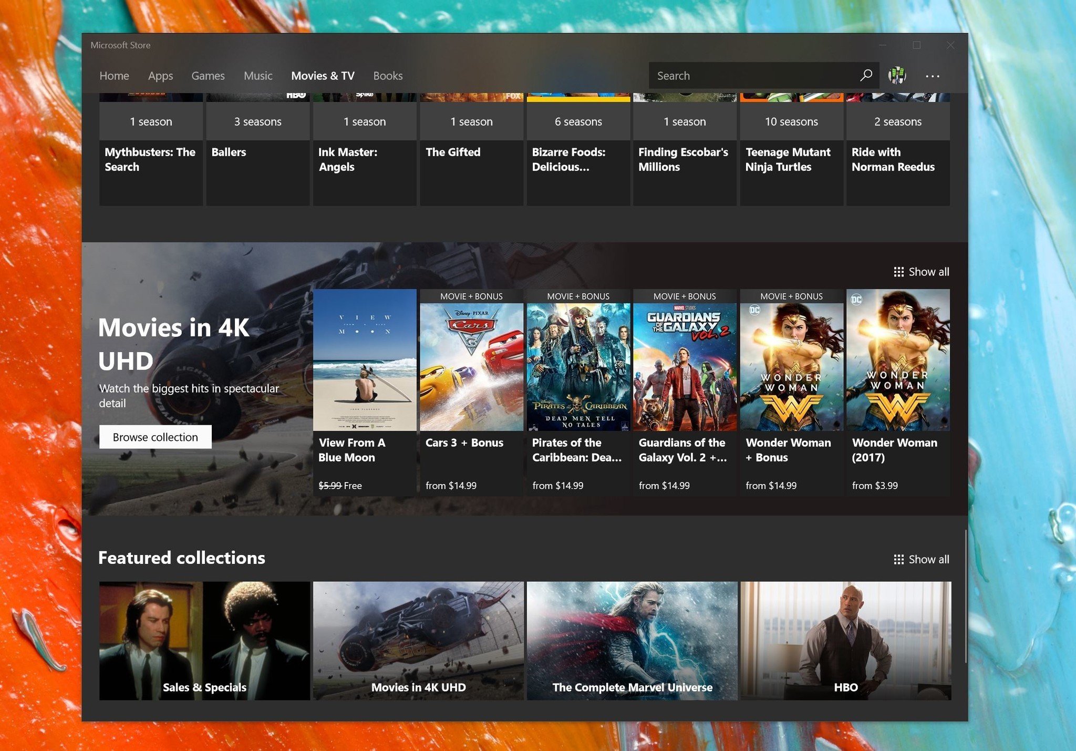
Task: Maximize the Microsoft Store window
Action: pyautogui.click(x=916, y=45)
